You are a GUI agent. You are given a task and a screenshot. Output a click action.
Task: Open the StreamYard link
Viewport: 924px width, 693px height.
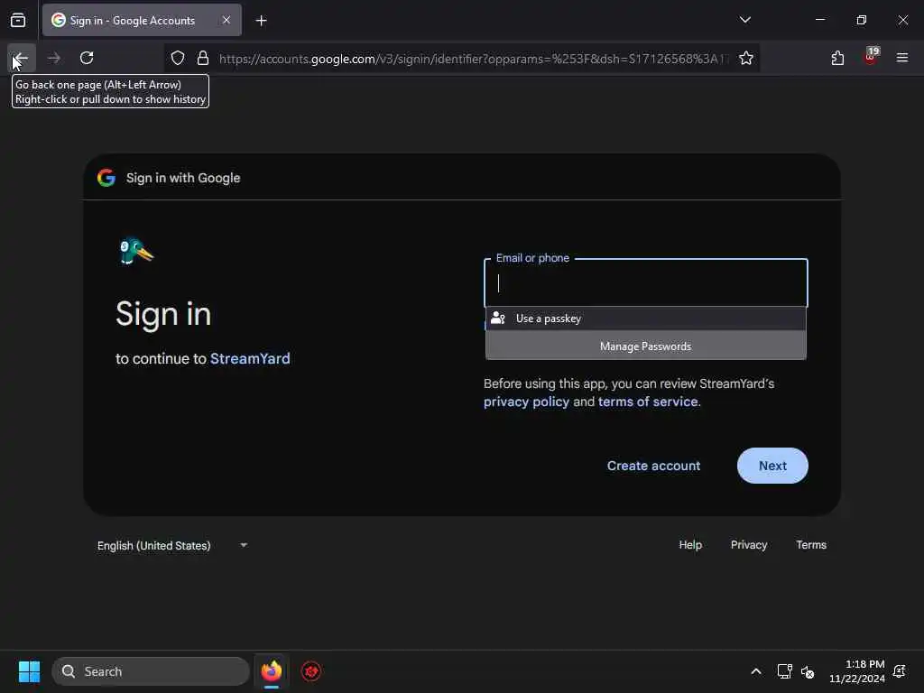pyautogui.click(x=250, y=358)
